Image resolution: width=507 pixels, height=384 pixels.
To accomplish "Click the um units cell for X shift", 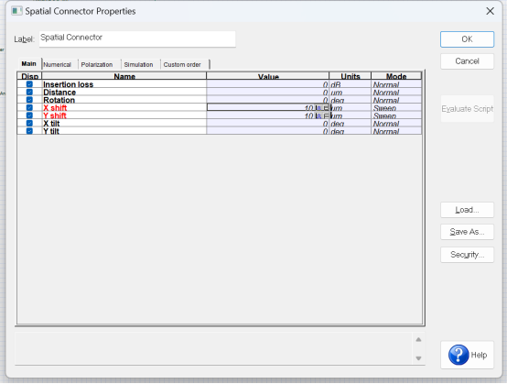I will pos(351,107).
